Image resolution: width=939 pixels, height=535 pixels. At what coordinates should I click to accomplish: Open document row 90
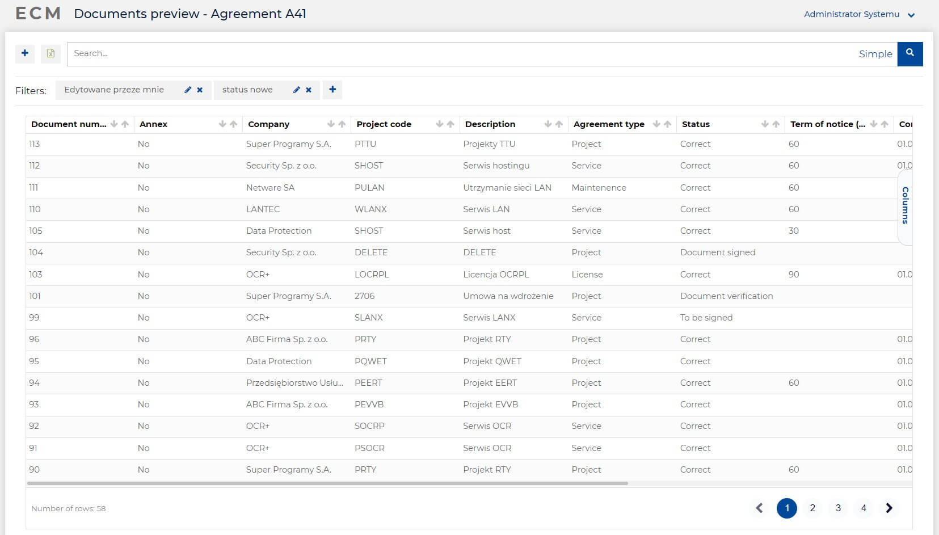(469, 470)
